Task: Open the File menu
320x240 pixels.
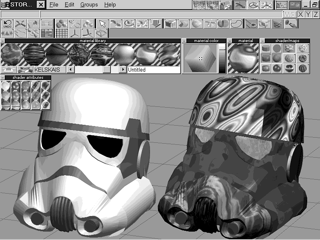Action: point(54,5)
